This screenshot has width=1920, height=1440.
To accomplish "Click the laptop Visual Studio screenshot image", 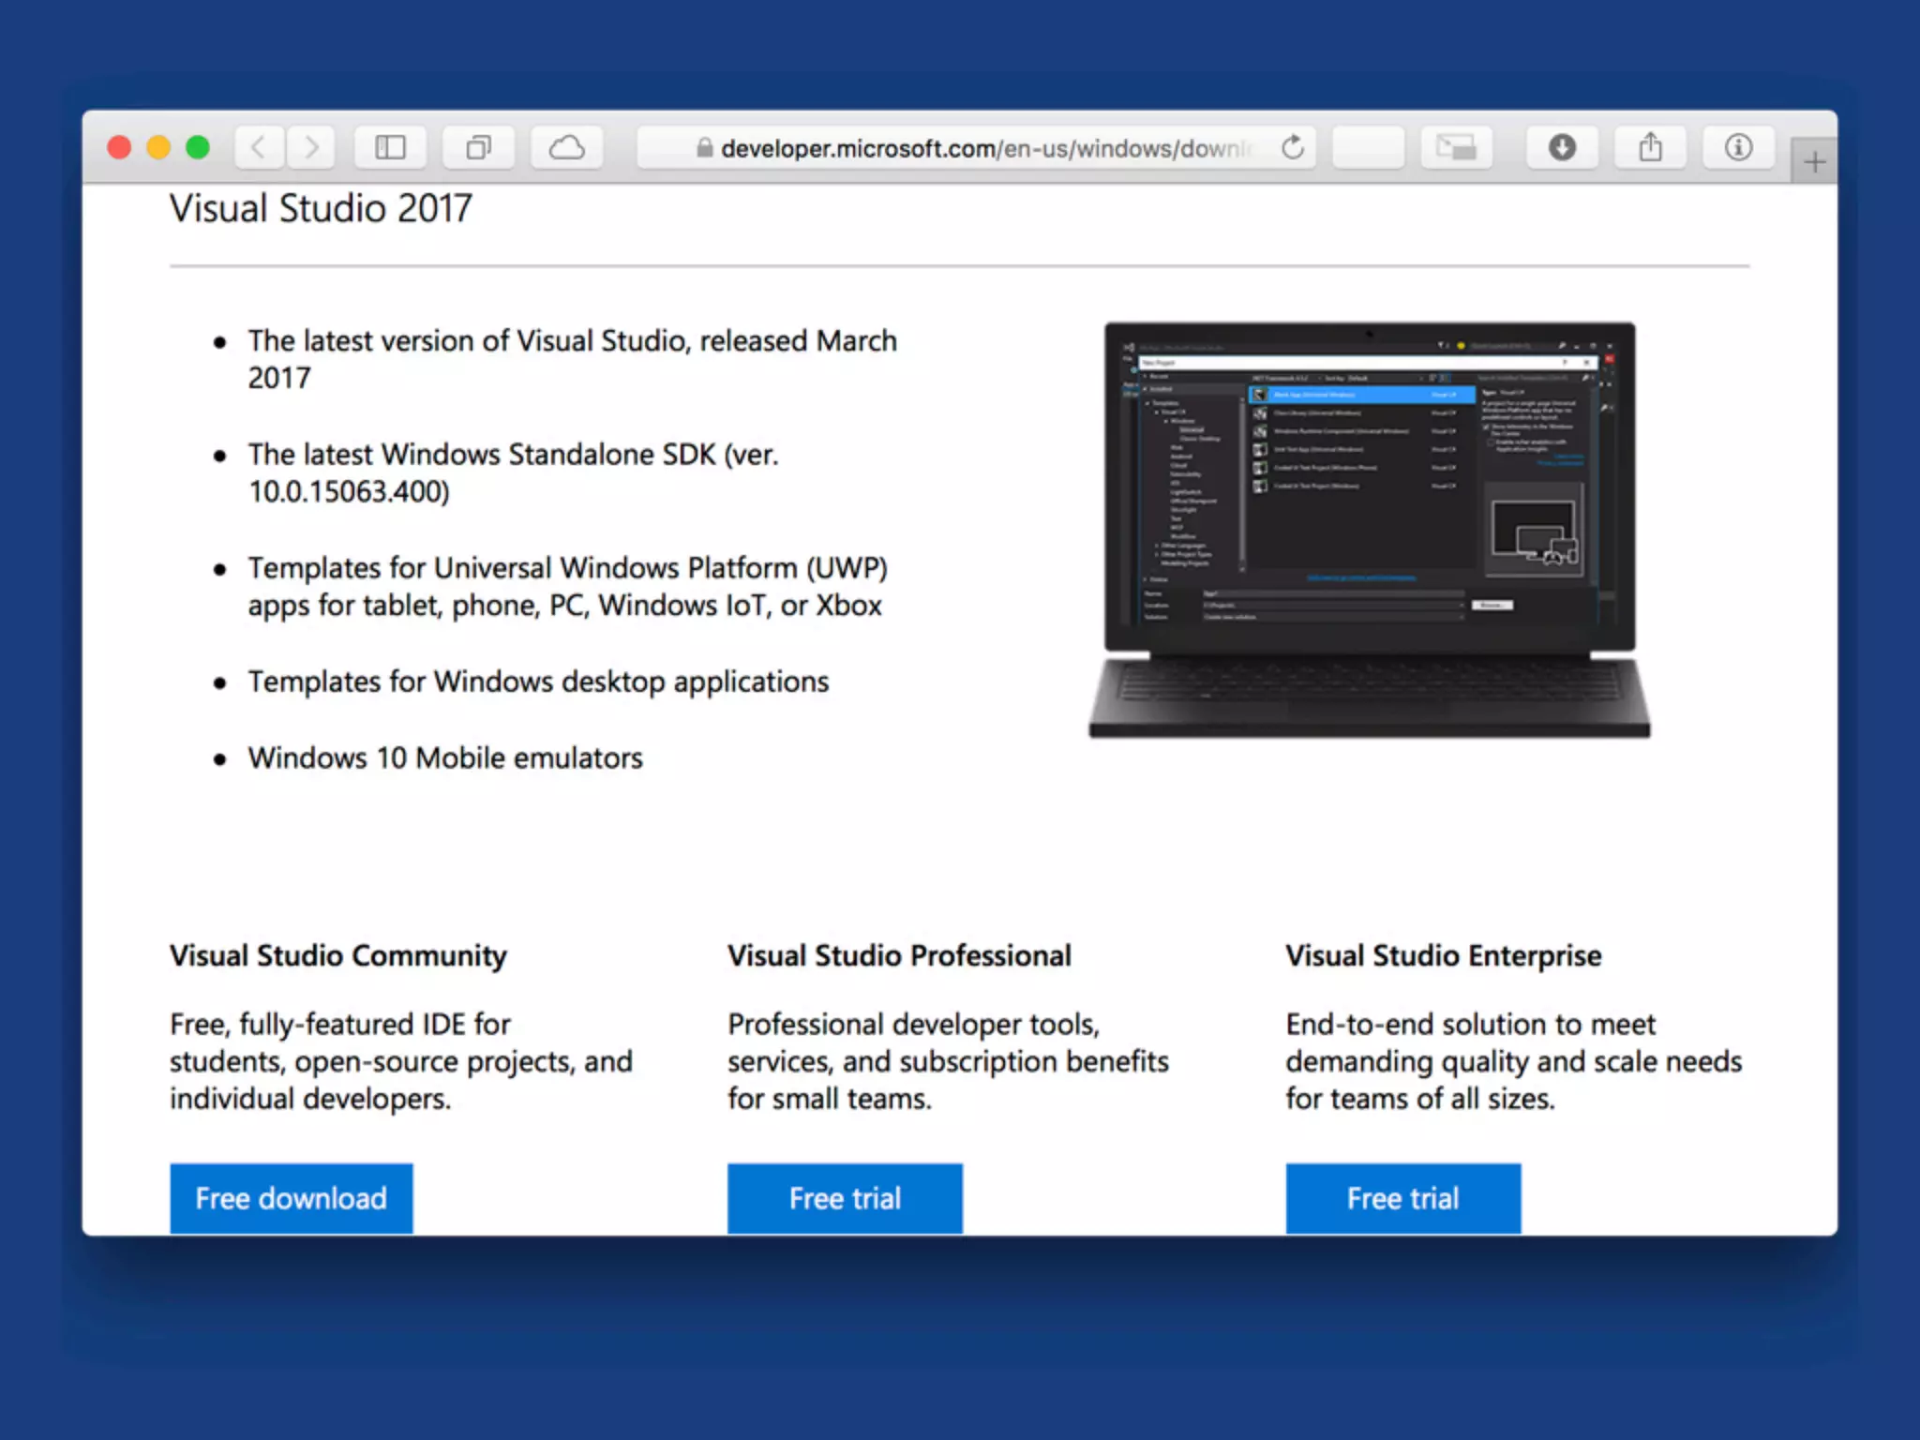I will pos(1369,530).
